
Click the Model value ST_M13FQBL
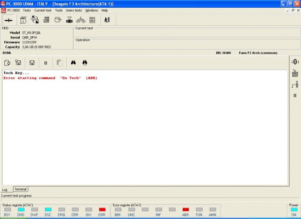tap(31, 33)
